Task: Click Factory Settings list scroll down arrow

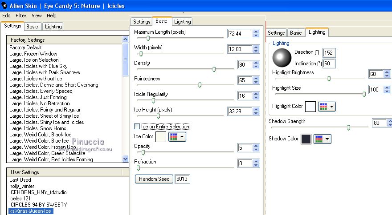Action: 125,159
